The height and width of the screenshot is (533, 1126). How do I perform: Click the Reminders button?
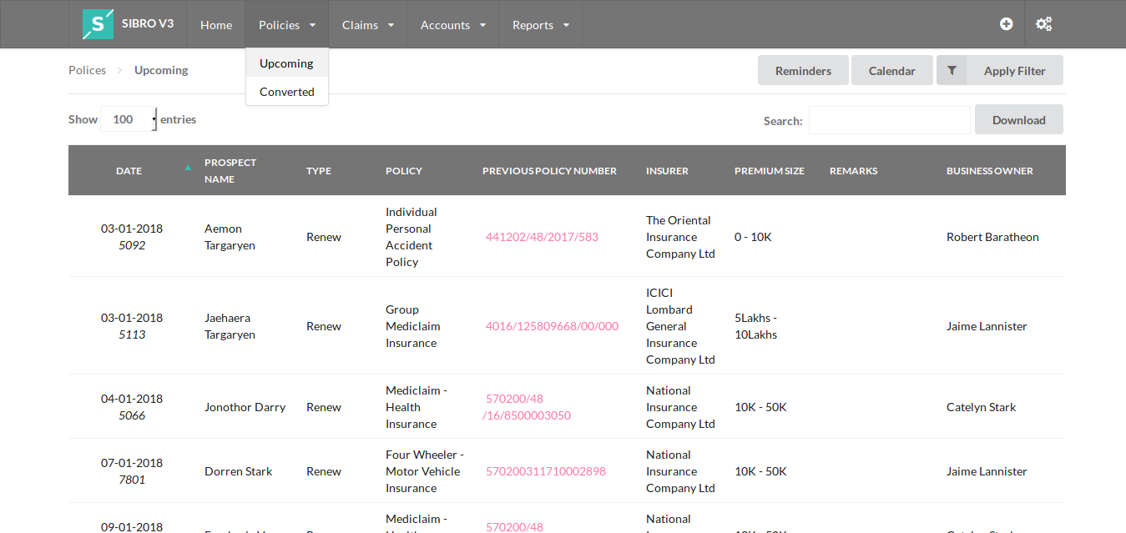tap(803, 71)
